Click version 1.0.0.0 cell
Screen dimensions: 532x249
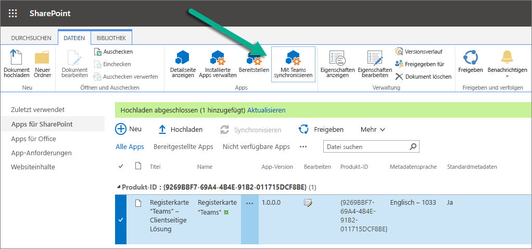point(271,203)
